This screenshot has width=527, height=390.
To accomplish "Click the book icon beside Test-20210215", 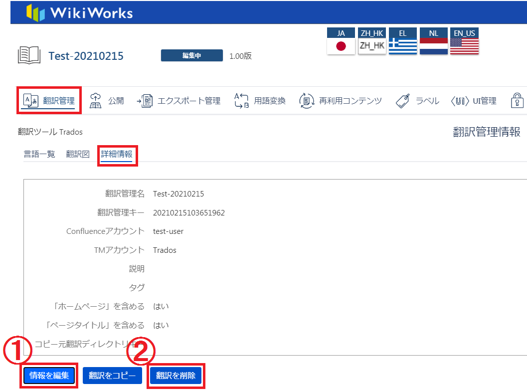I will pyautogui.click(x=29, y=55).
